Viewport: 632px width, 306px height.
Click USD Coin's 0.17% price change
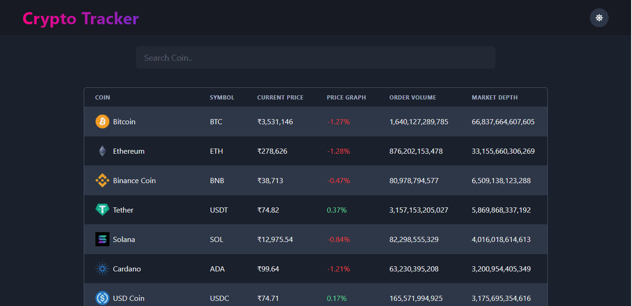pos(337,298)
